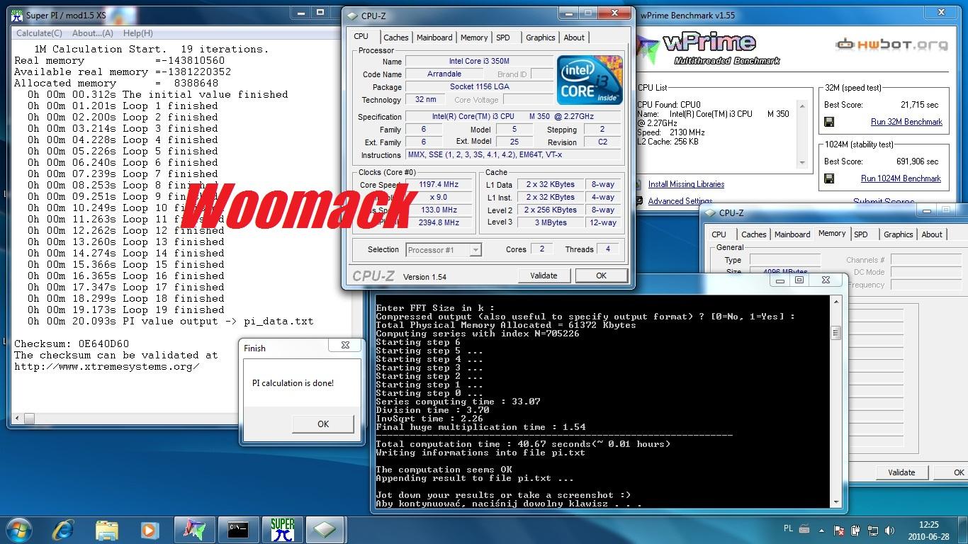Image resolution: width=968 pixels, height=544 pixels.
Task: Click console scrollbar thumb
Action: click(x=835, y=333)
